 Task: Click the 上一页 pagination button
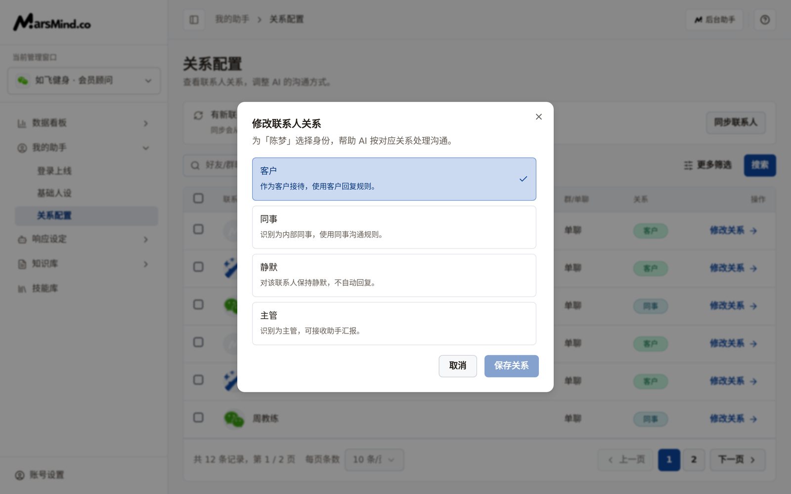coord(625,460)
